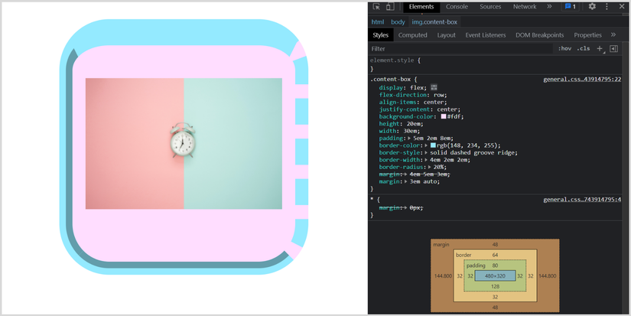Open the general.css…43914795:22 source link
The height and width of the screenshot is (316, 631).
pos(582,80)
